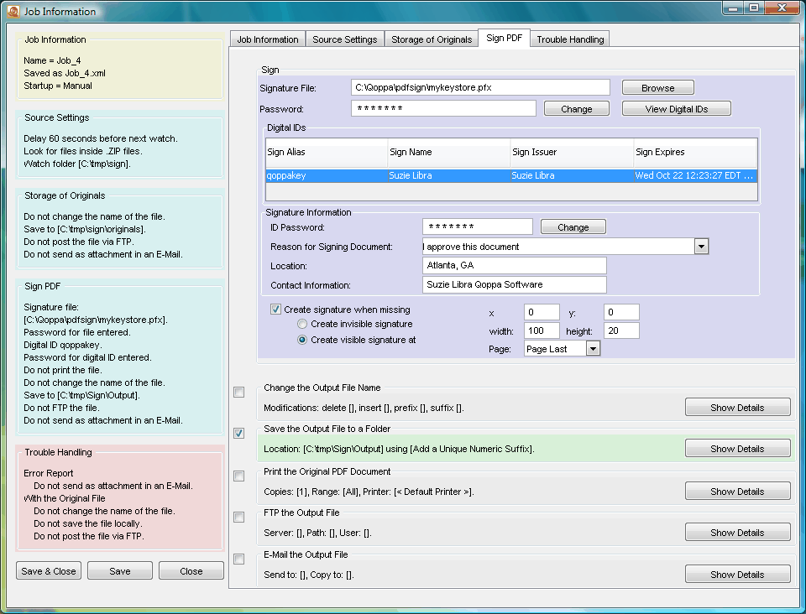This screenshot has width=806, height=614.
Task: Click Save & Close
Action: [48, 570]
